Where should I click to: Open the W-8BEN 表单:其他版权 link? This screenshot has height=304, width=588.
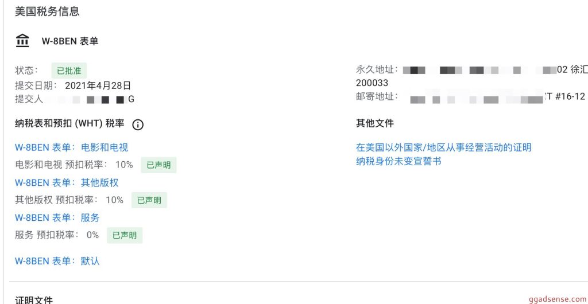point(67,183)
